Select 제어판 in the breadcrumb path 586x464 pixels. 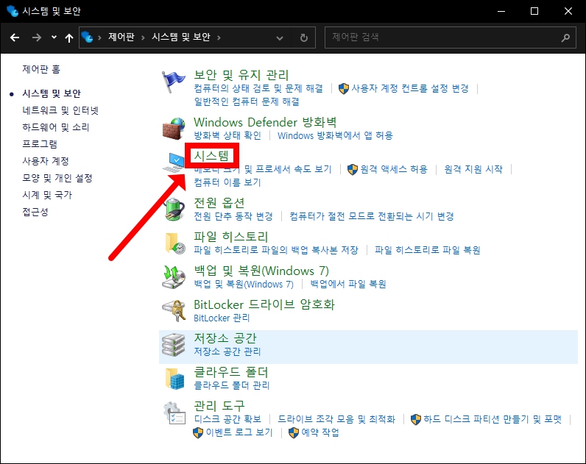[x=121, y=37]
